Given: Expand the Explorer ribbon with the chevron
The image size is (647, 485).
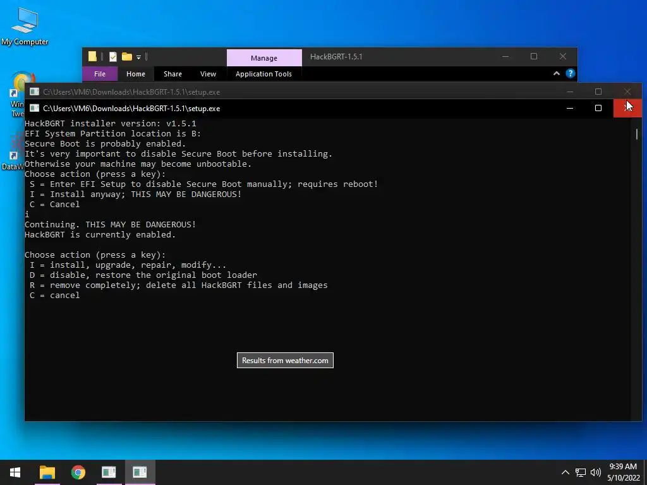Looking at the screenshot, I should [557, 73].
